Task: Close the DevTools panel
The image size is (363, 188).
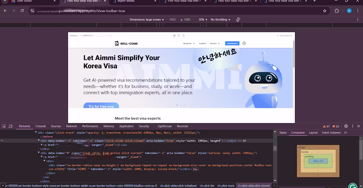Action: pos(359,126)
